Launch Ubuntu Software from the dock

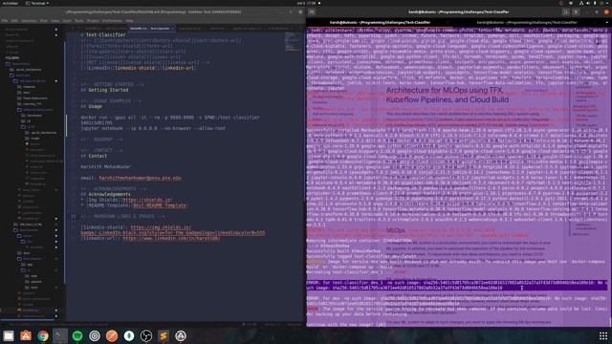[26, 335]
